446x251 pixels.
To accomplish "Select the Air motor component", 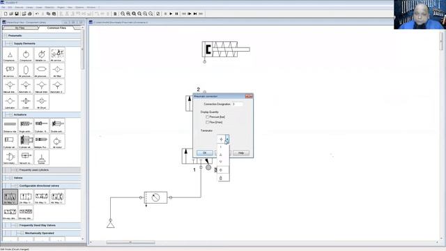I will 57,142.
